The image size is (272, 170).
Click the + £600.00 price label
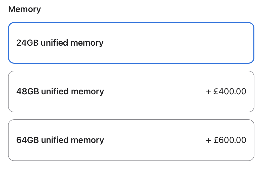tap(226, 140)
